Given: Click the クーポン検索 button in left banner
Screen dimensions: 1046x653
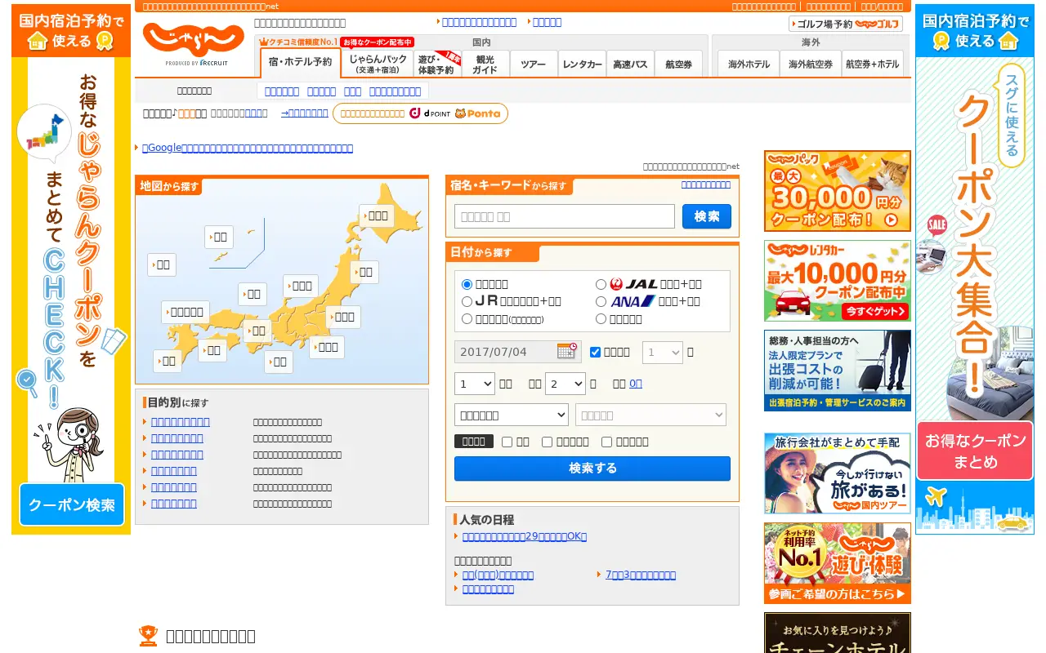Looking at the screenshot, I should pyautogui.click(x=72, y=504).
